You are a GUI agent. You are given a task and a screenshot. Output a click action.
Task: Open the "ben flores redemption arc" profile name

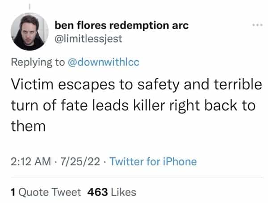(121, 25)
